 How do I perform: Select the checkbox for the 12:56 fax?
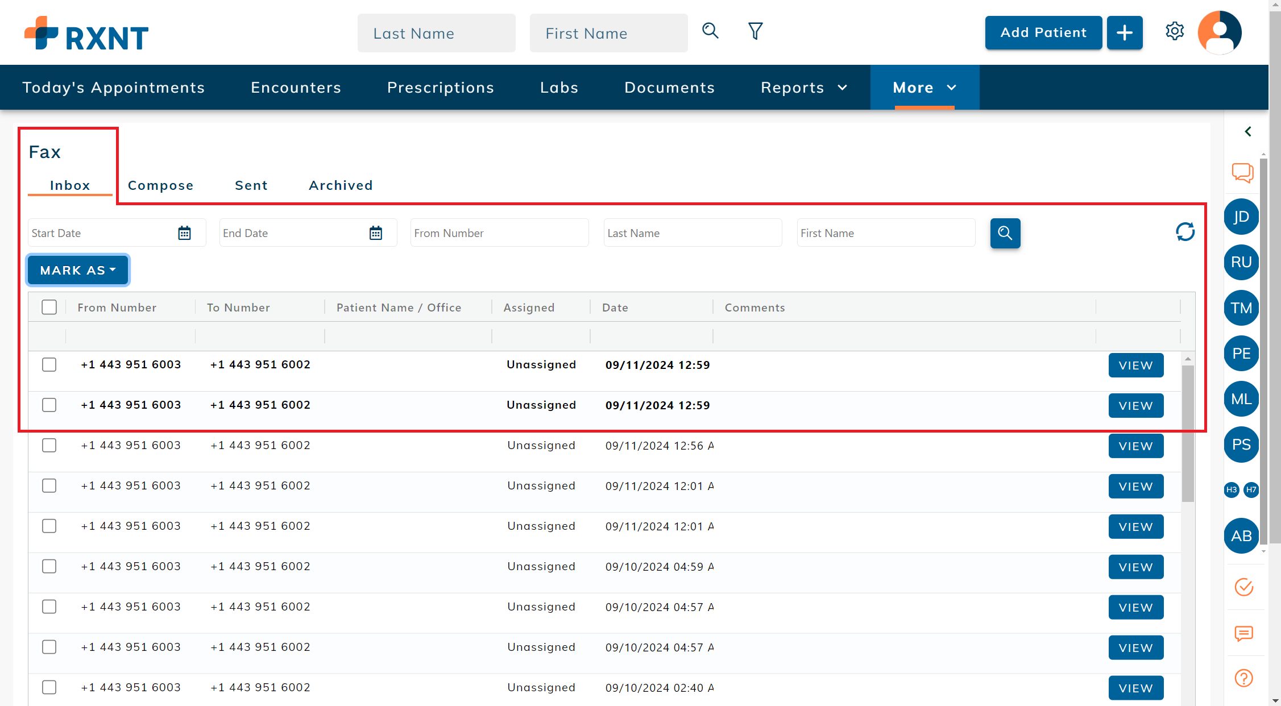pyautogui.click(x=49, y=445)
